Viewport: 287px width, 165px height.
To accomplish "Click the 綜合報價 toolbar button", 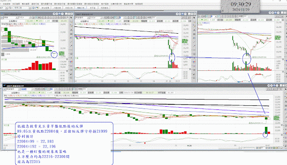I will click(45, 8).
